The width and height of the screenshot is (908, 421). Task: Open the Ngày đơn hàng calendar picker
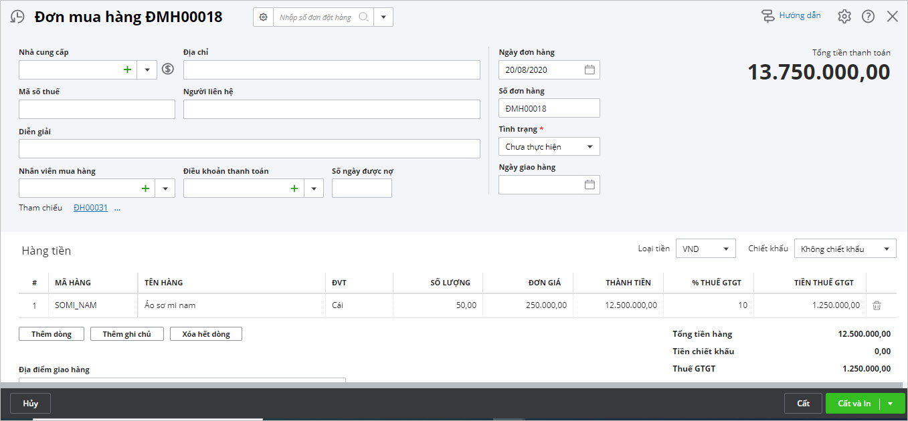(x=589, y=69)
